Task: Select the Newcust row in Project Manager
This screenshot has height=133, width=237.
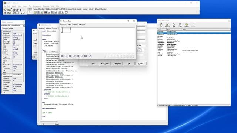Action: (194, 44)
